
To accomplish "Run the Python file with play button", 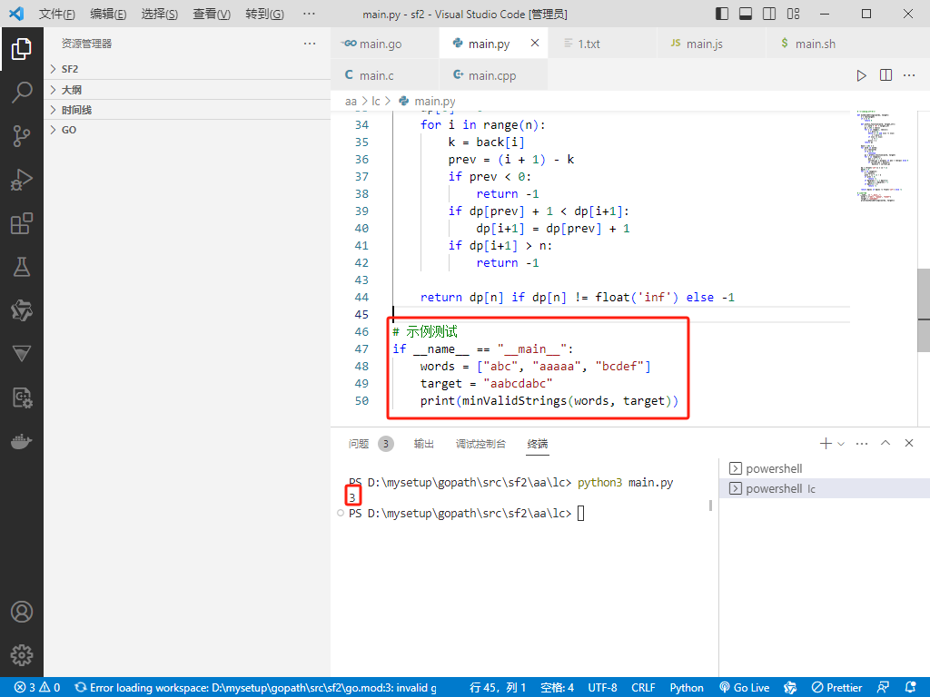I will [x=861, y=75].
